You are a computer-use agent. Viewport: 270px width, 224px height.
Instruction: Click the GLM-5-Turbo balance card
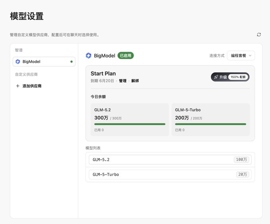pyautogui.click(x=210, y=120)
